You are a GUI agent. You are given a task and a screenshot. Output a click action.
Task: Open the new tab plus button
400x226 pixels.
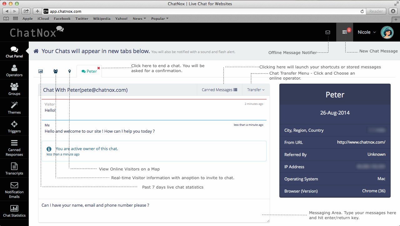click(x=396, y=19)
